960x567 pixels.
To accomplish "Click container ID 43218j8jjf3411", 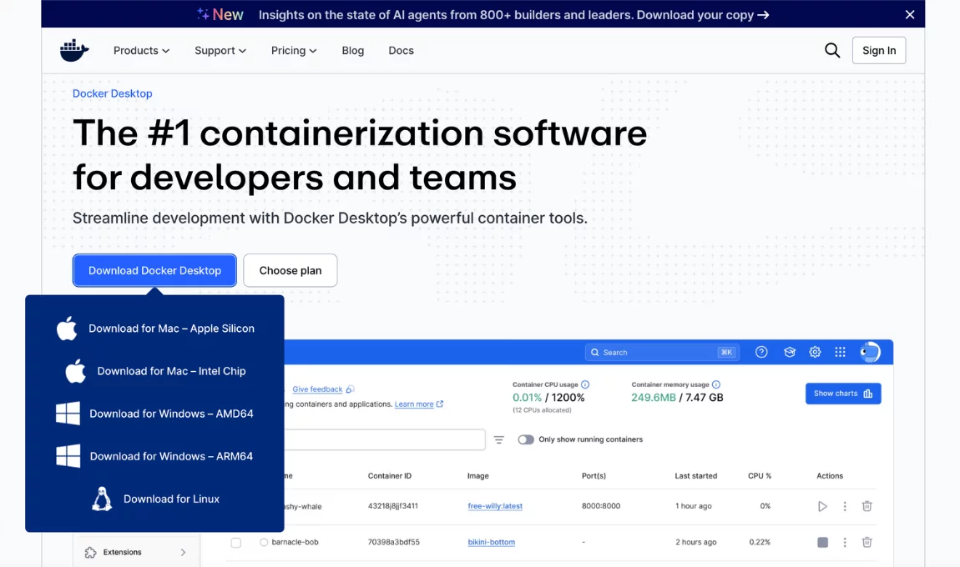I will pos(393,506).
